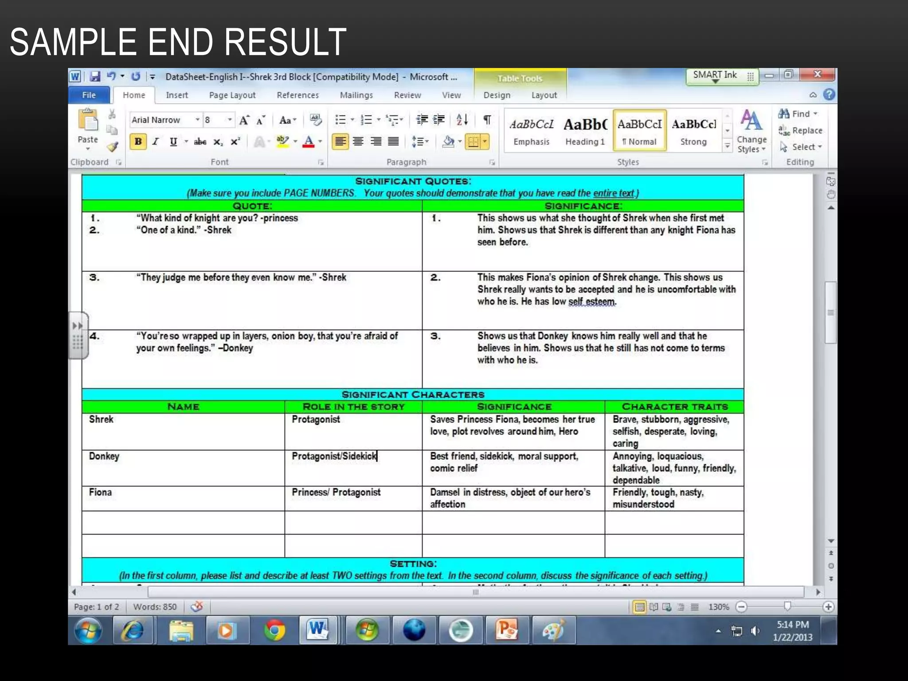
Task: Click the Save icon in quick access toolbar
Action: 94,76
